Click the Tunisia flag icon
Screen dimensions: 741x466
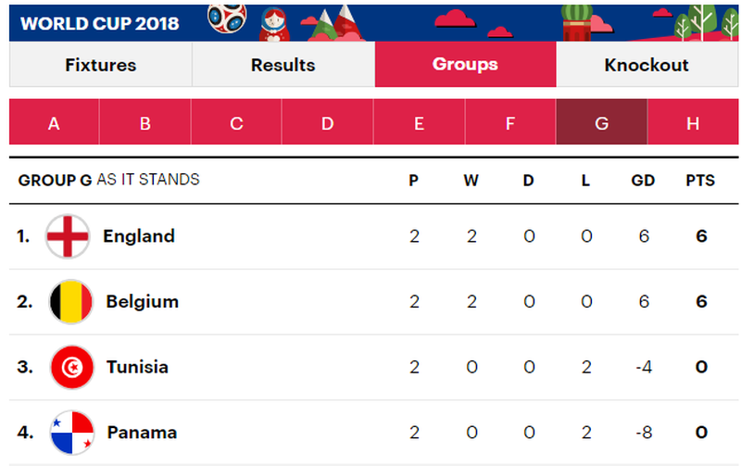tap(71, 368)
